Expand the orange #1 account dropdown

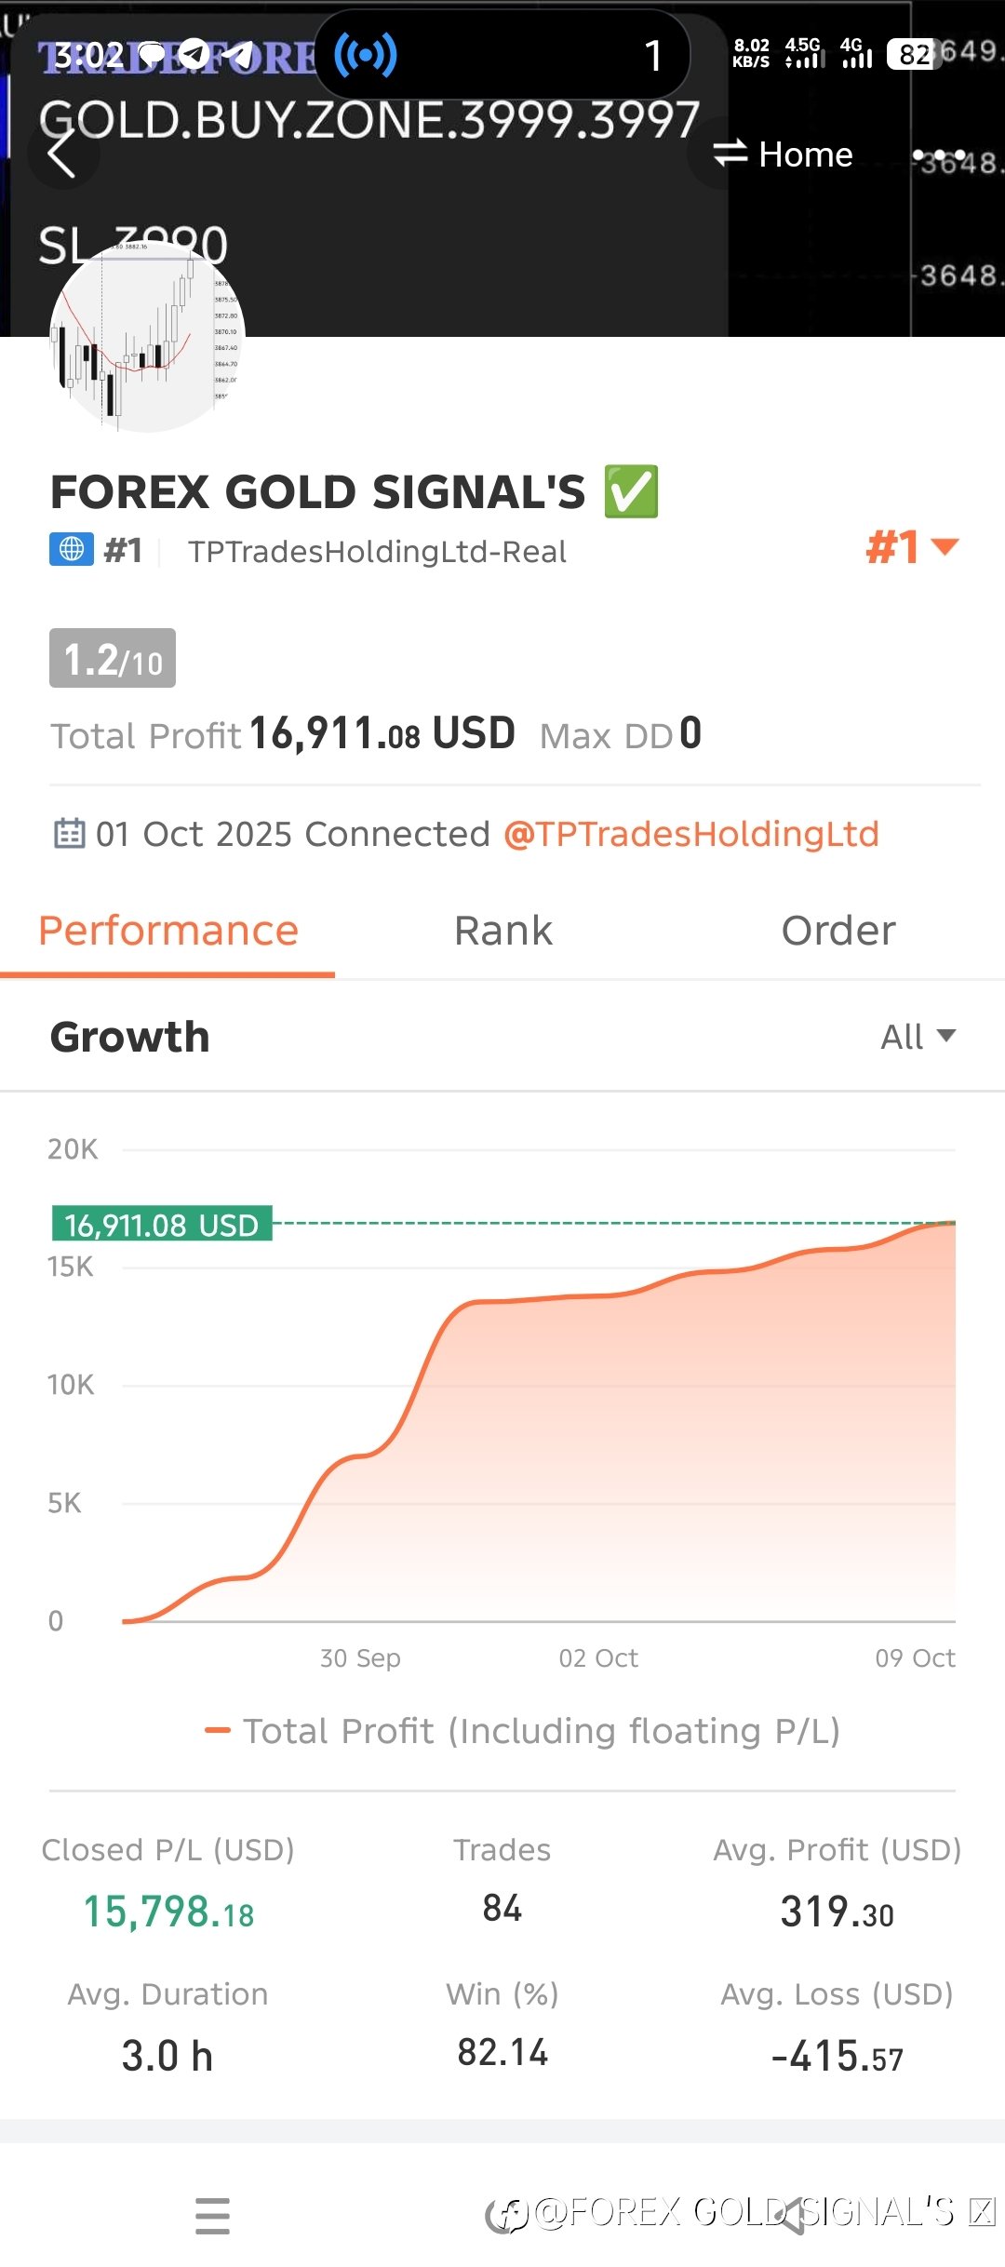pos(912,547)
